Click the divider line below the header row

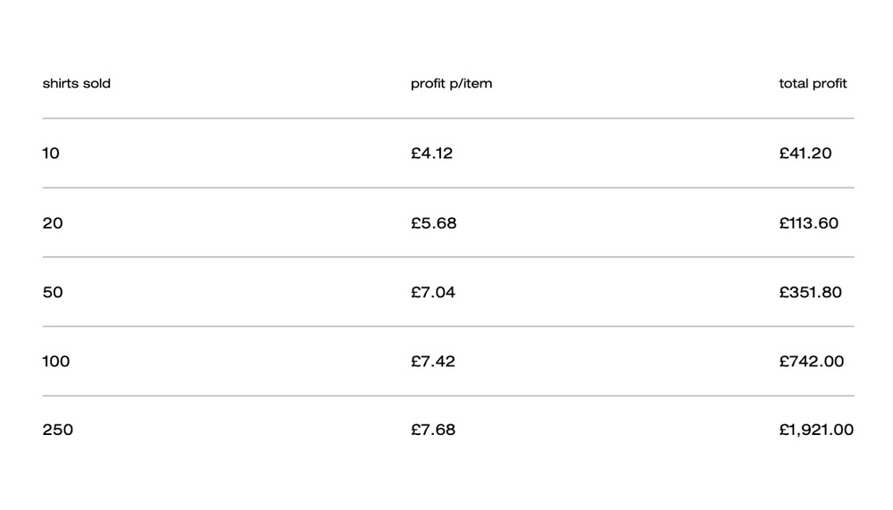click(448, 118)
